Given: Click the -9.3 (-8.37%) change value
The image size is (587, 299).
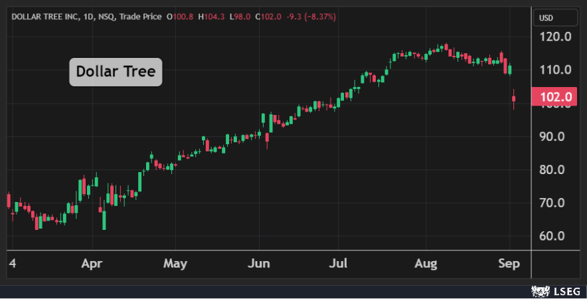Looking at the screenshot, I should click(311, 16).
